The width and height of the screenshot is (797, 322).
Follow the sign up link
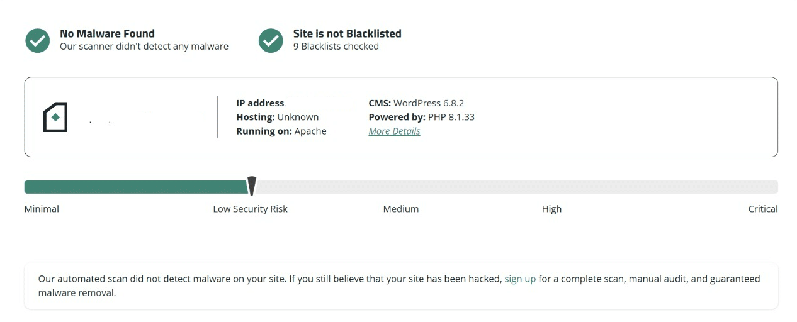pyautogui.click(x=520, y=279)
